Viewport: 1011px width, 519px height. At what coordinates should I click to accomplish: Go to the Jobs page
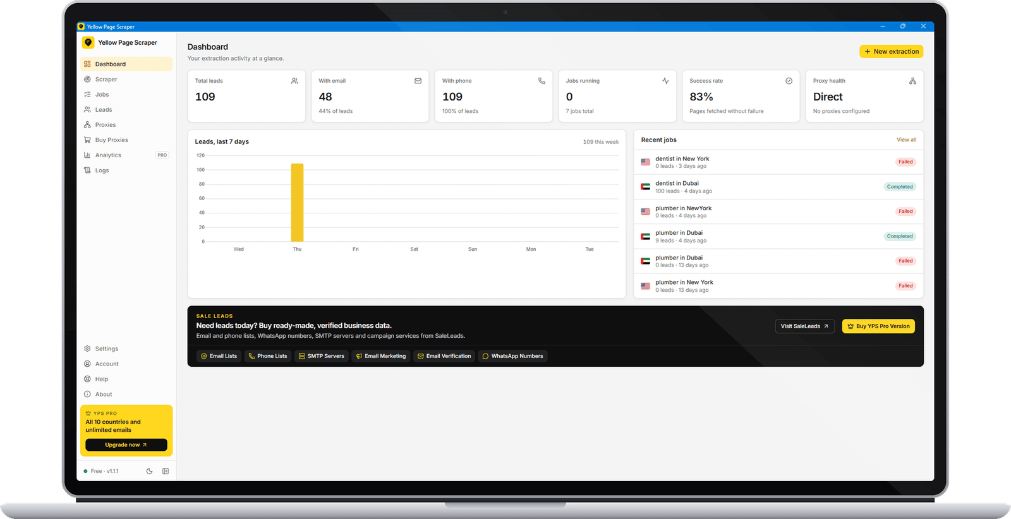(126, 95)
